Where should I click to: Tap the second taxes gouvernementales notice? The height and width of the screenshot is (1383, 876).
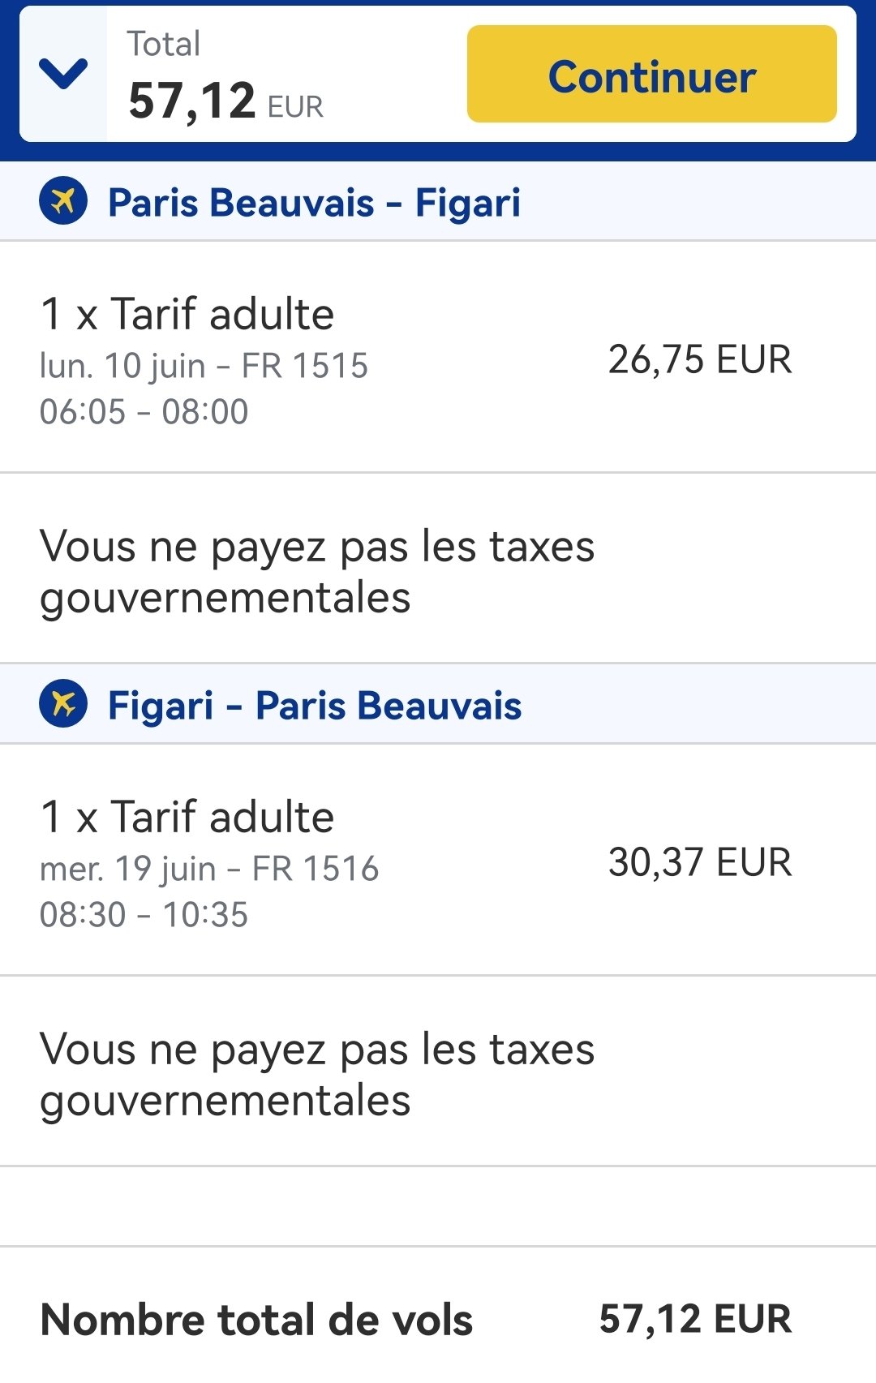tap(317, 1075)
